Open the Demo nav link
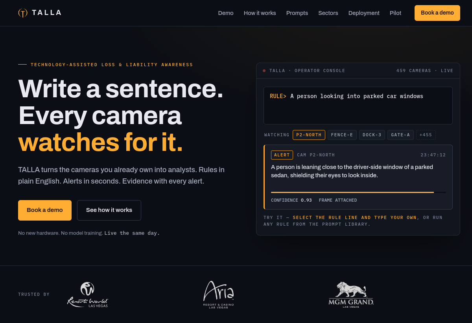Screen dimensions: 472x323 pyautogui.click(x=226, y=13)
